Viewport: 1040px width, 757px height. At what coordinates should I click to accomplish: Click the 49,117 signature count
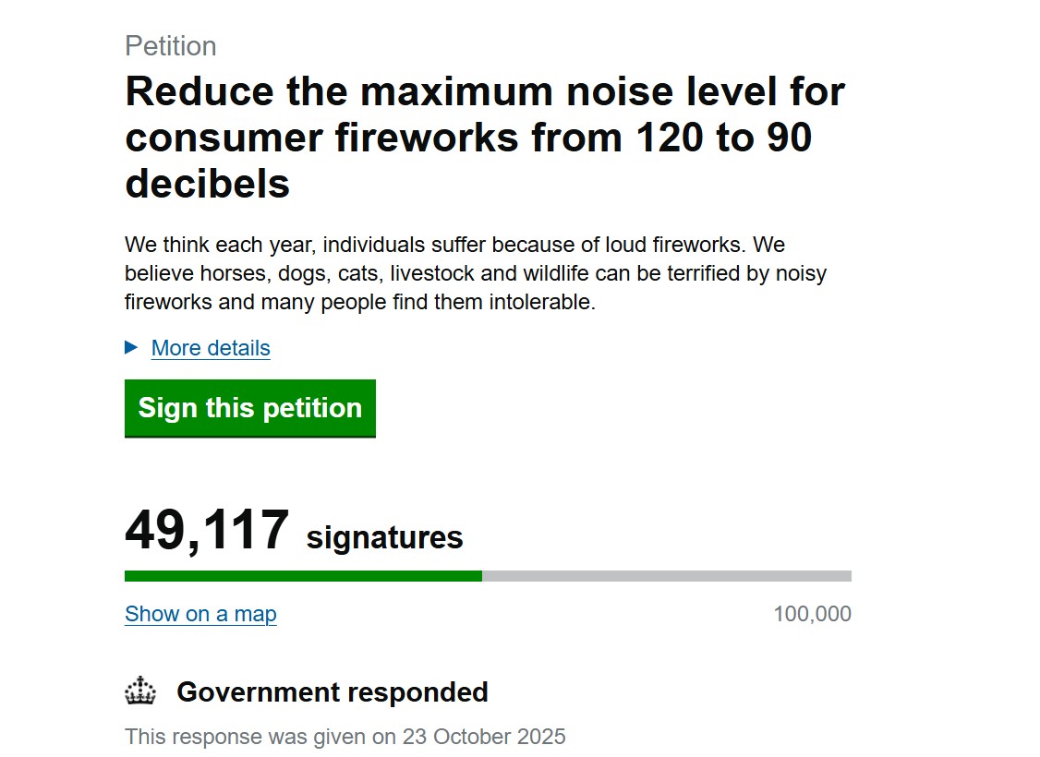click(x=207, y=531)
